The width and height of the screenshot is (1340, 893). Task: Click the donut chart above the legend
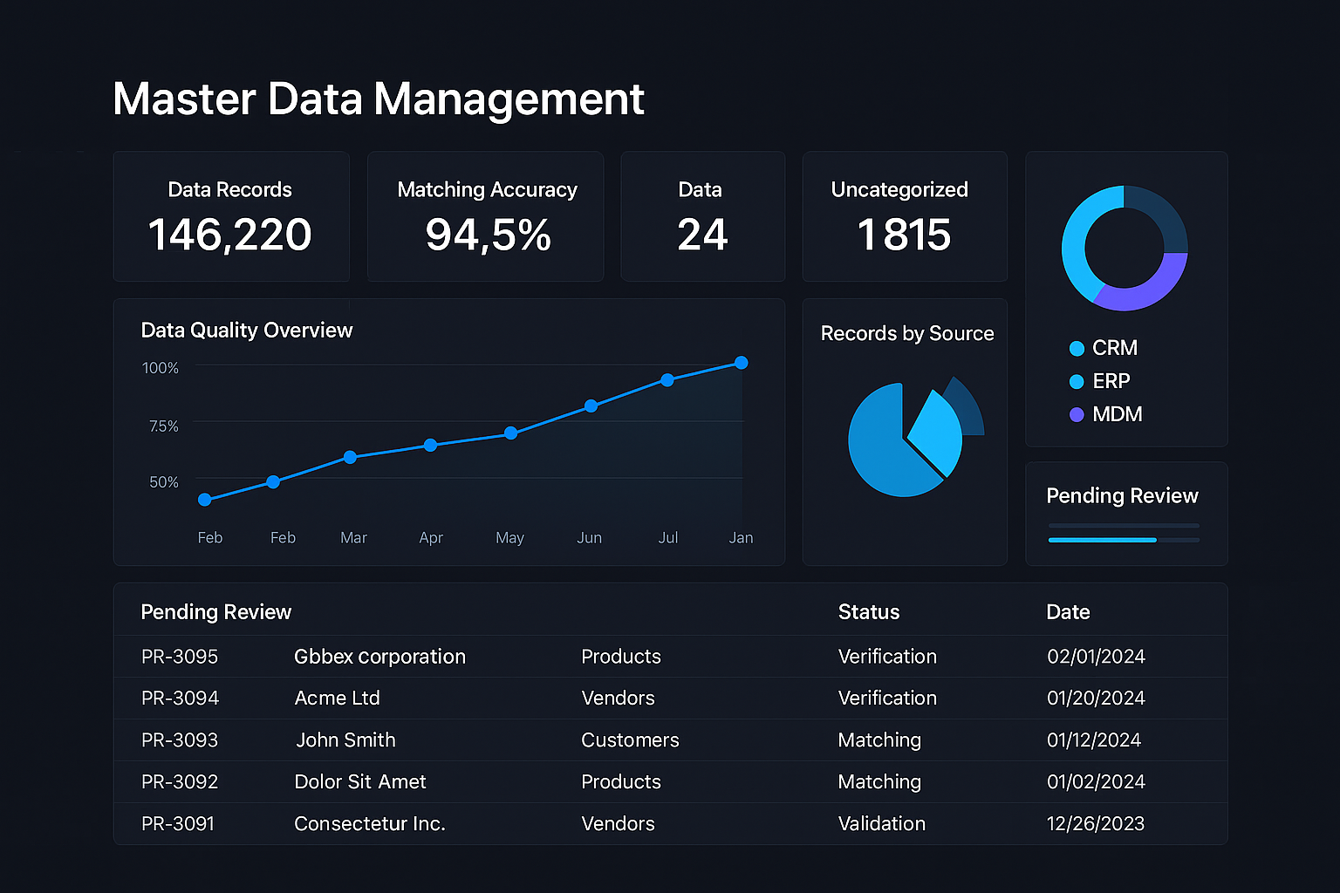pos(1124,248)
